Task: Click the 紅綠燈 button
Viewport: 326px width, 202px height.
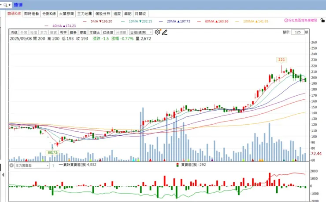Action: (108, 32)
